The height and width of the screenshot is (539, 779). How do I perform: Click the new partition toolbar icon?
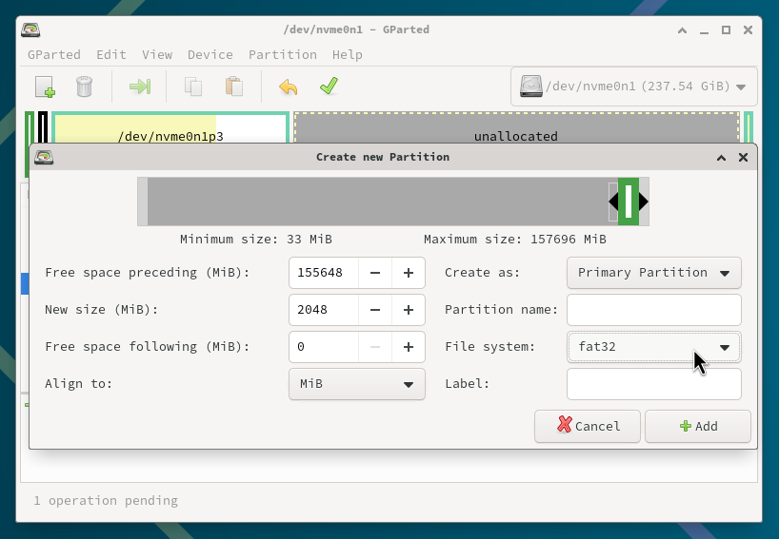pos(45,87)
